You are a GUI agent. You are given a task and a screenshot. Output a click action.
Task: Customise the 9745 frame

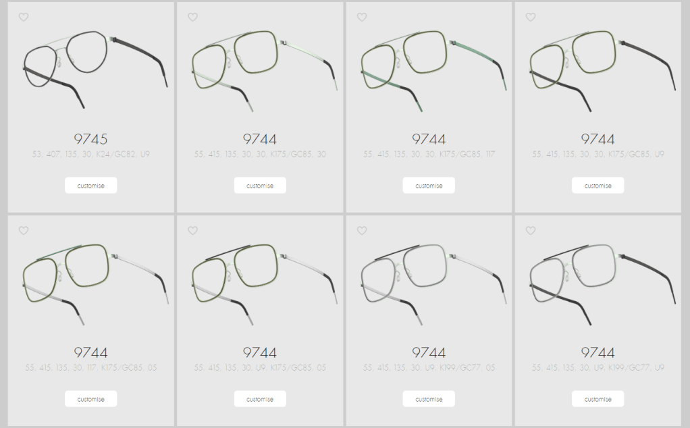pos(91,185)
